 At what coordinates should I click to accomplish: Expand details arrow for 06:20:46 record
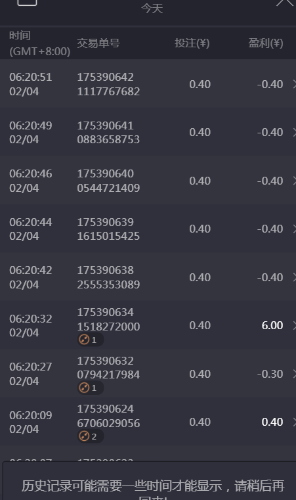(294, 181)
